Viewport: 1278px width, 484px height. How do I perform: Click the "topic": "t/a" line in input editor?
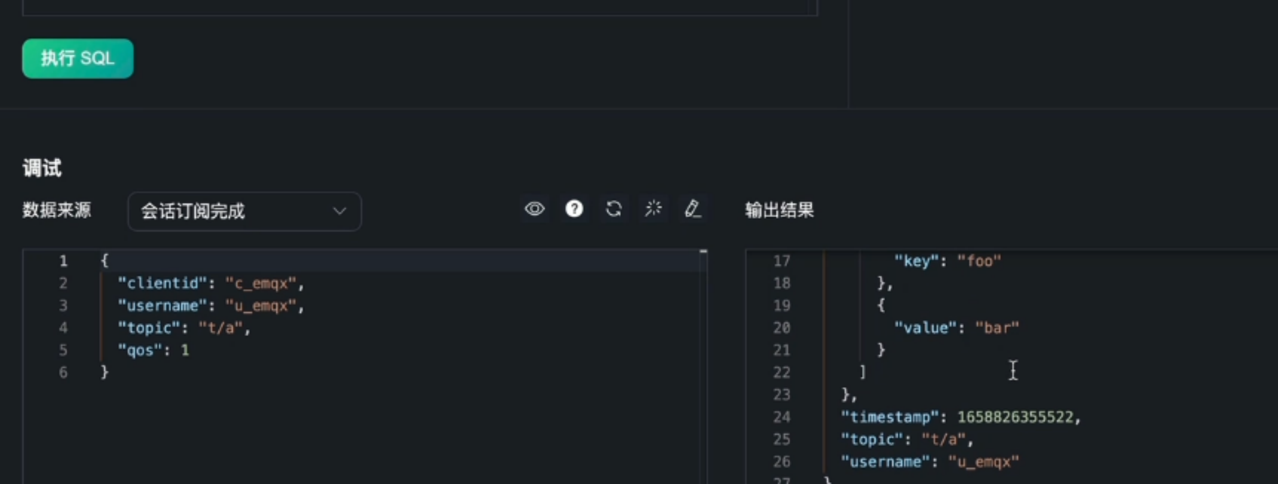click(x=184, y=328)
